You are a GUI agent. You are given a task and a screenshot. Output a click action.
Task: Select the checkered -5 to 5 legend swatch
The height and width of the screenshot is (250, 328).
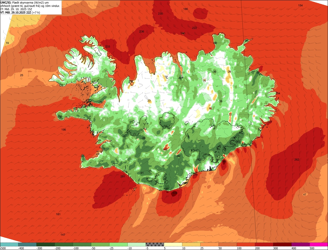point(155,244)
